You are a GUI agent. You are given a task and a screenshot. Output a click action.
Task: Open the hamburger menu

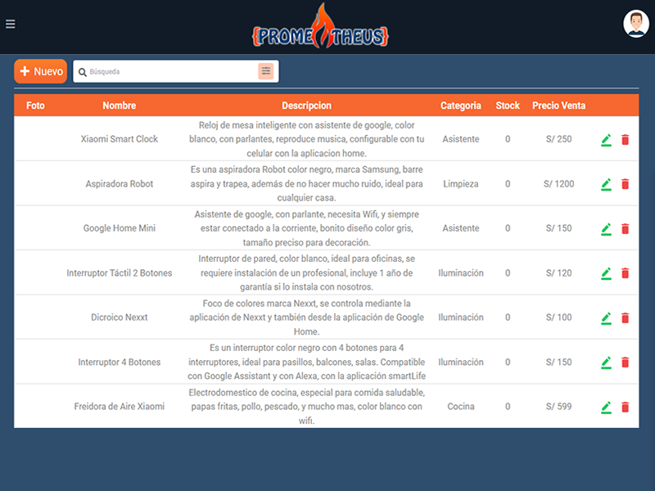pyautogui.click(x=11, y=24)
